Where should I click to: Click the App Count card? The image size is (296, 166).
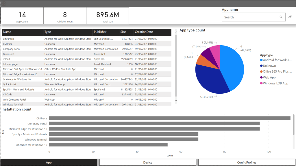coord(22,16)
